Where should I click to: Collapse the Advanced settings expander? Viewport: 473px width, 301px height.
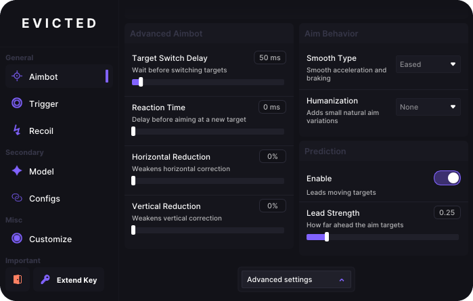coord(296,279)
